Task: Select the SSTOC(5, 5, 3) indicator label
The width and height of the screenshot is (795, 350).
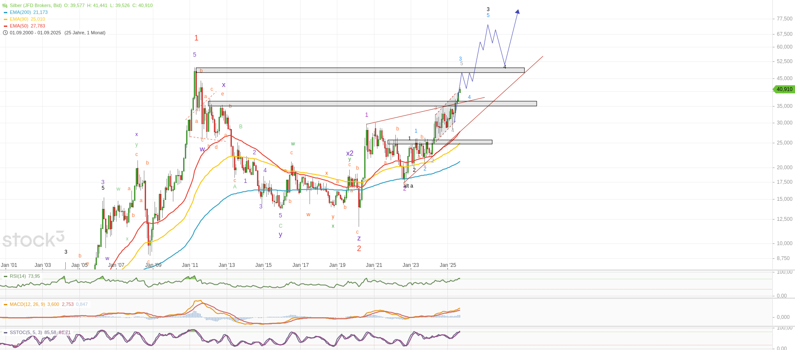Action: pyautogui.click(x=26, y=333)
